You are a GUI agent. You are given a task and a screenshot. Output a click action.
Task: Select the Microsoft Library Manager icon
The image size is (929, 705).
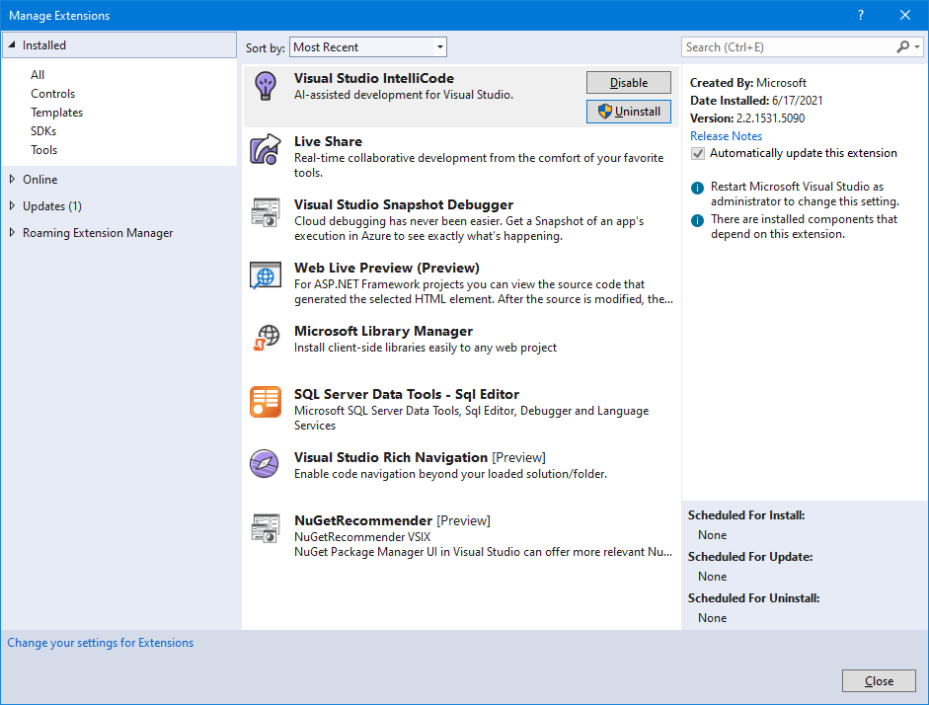click(265, 339)
